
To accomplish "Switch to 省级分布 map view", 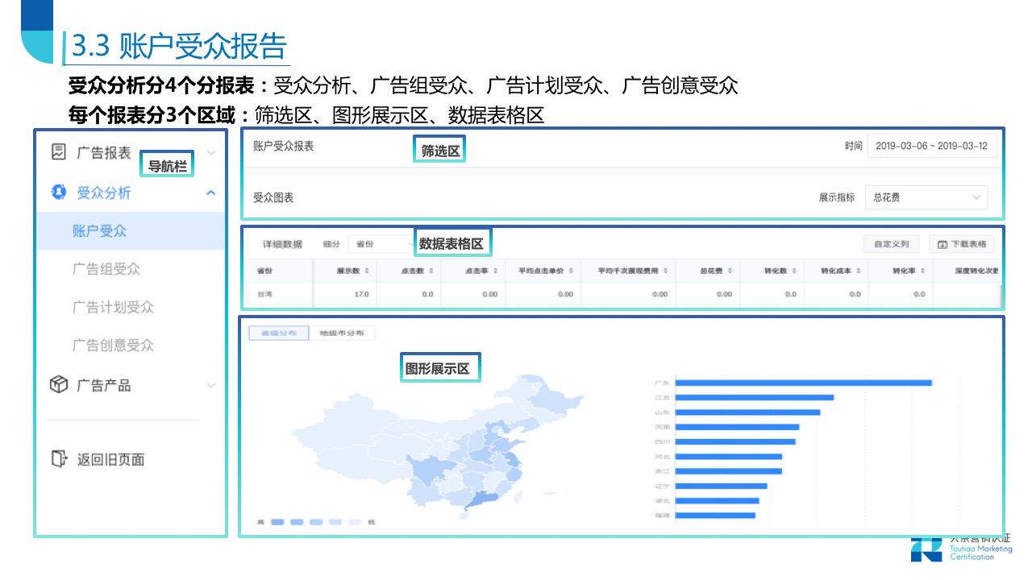I will click(x=278, y=333).
